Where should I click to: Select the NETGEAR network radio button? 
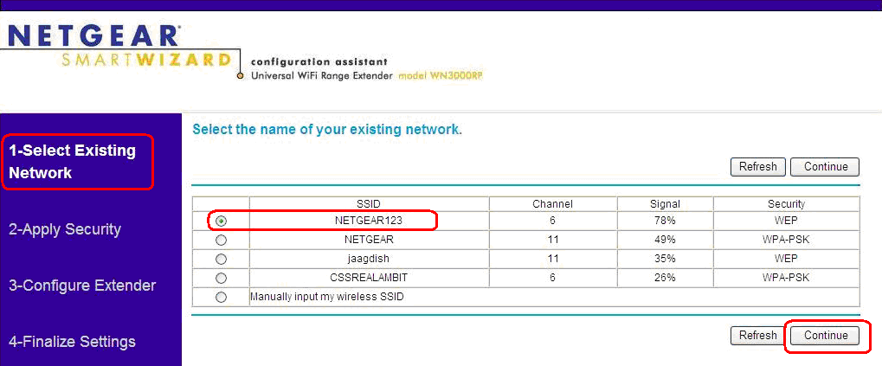coord(221,240)
